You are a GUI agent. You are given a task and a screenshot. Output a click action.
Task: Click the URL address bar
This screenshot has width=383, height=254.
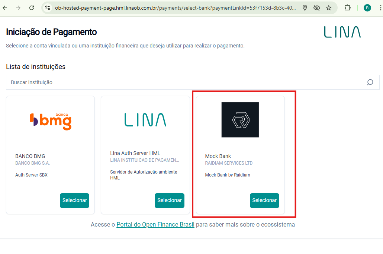point(175,8)
